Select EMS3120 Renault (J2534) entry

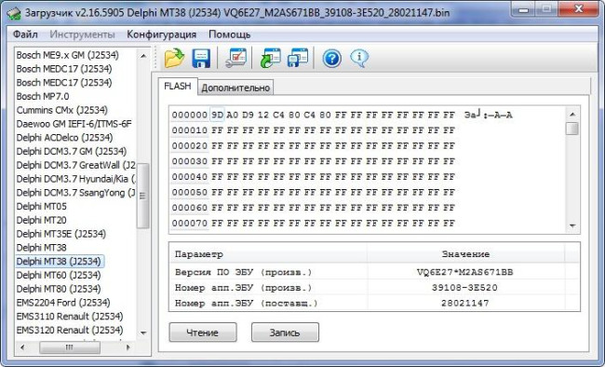(x=70, y=331)
